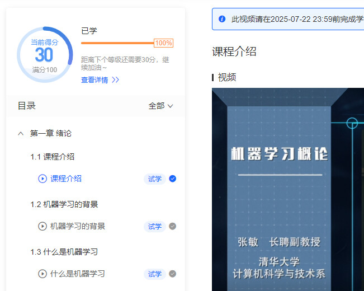The height and width of the screenshot is (291, 364).
Task: Open the 全部 filter dropdown
Action: tap(160, 106)
